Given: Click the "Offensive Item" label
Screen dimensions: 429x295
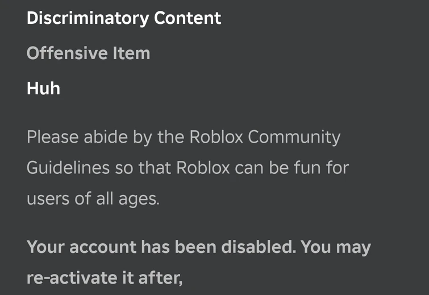Looking at the screenshot, I should click(88, 53).
